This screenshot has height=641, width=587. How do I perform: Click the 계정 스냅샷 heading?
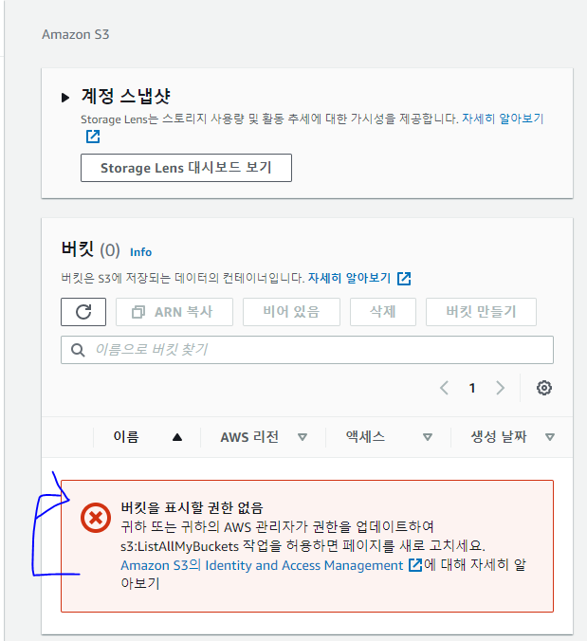point(125,96)
